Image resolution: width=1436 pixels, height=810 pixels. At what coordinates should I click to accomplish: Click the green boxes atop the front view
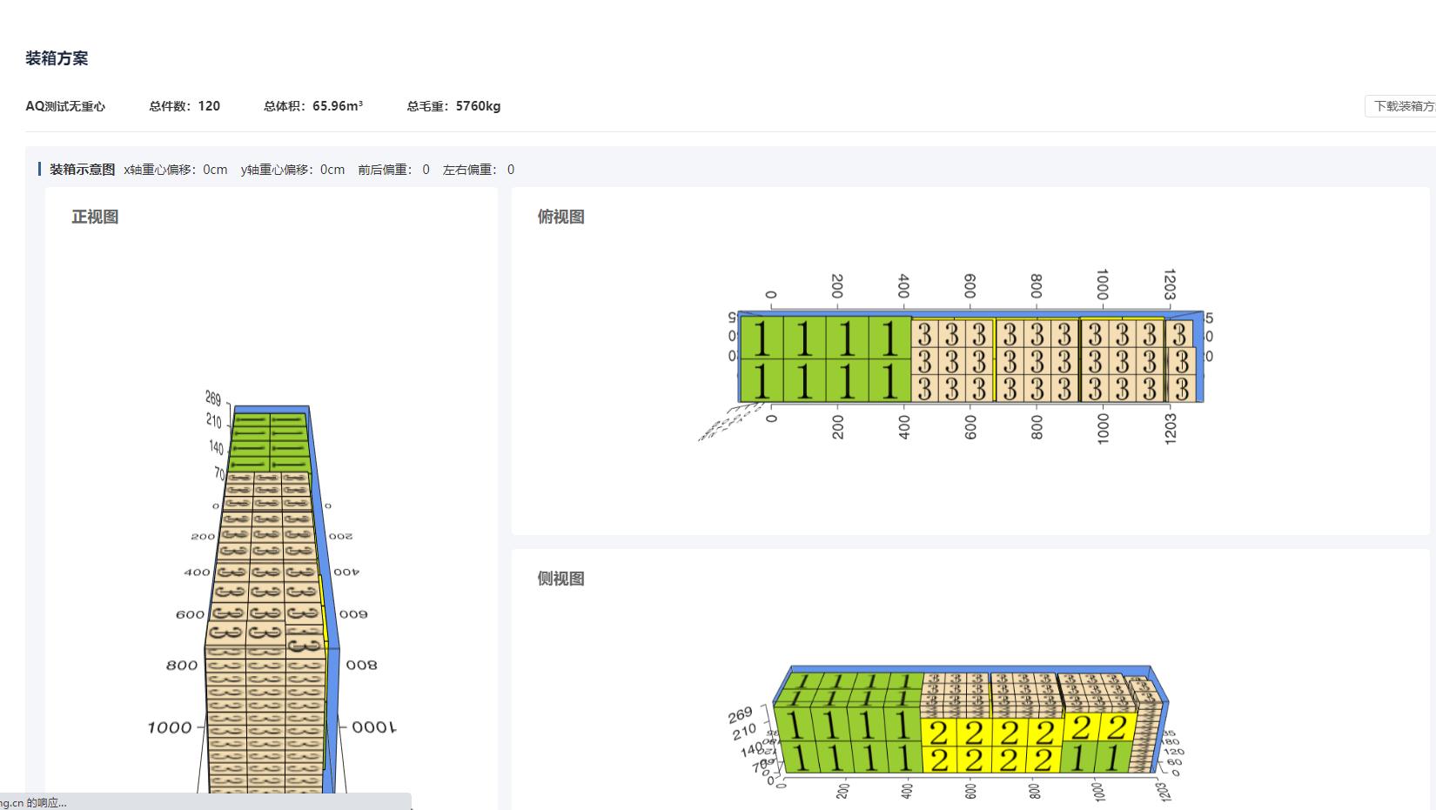pos(270,442)
